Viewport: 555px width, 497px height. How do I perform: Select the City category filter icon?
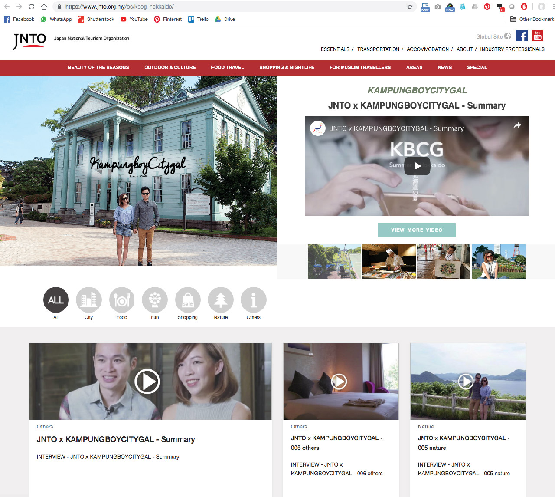coord(88,300)
